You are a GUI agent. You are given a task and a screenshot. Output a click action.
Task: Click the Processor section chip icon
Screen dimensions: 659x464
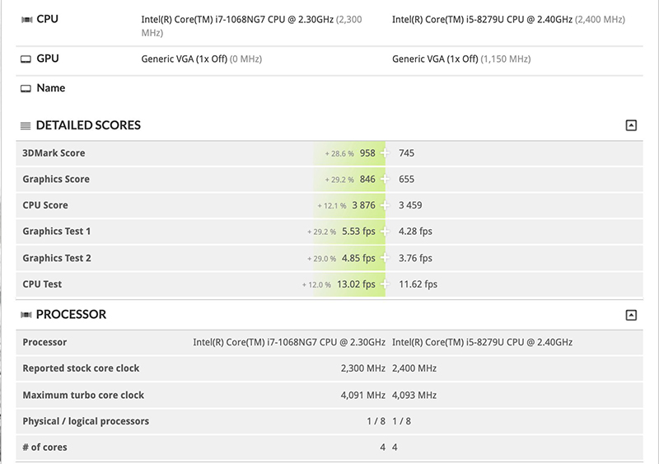[26, 315]
